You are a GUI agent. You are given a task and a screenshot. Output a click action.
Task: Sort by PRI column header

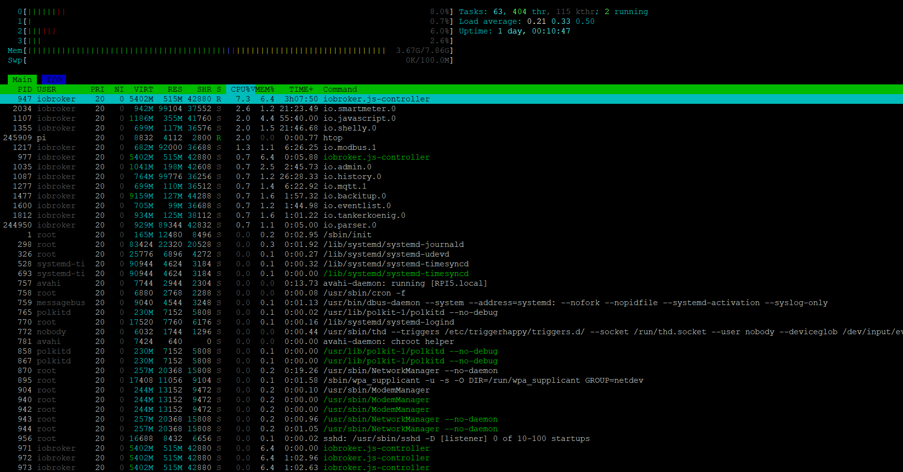click(98, 89)
